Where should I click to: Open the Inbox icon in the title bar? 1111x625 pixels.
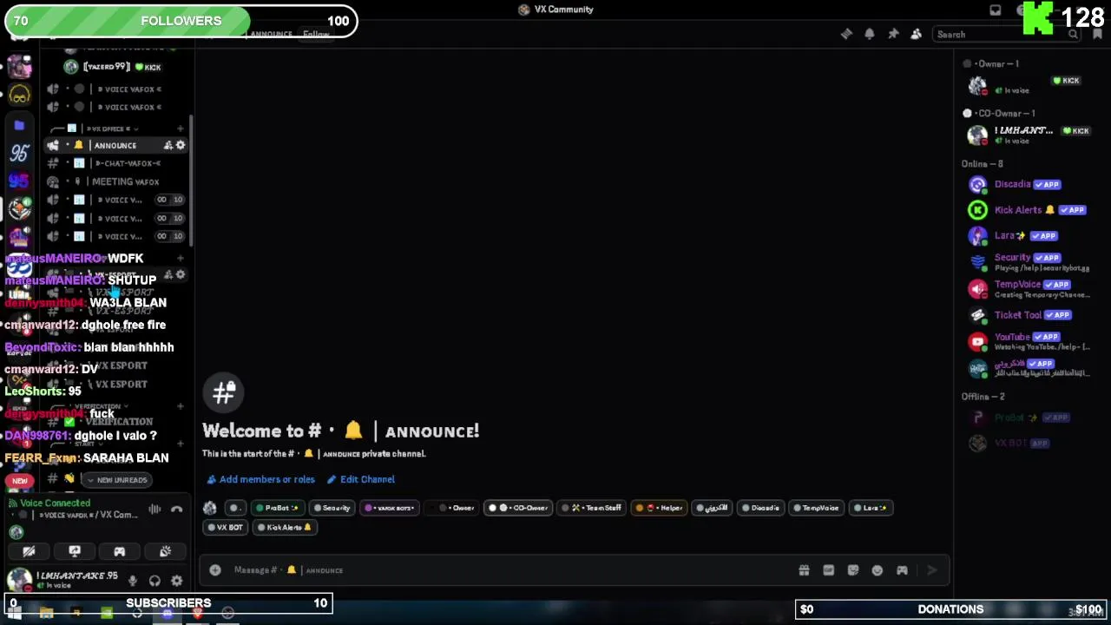click(x=996, y=10)
